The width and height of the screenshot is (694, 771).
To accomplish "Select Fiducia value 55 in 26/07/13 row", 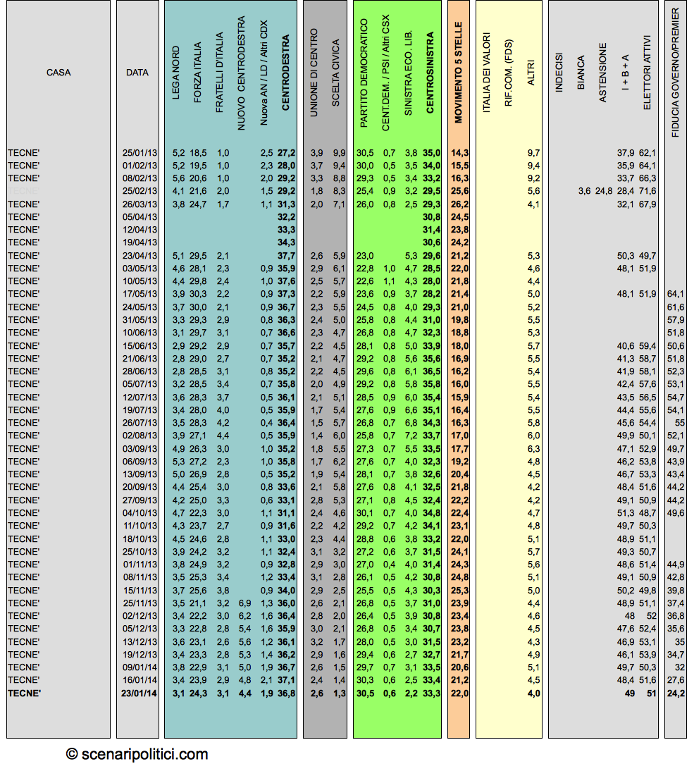I will (680, 423).
